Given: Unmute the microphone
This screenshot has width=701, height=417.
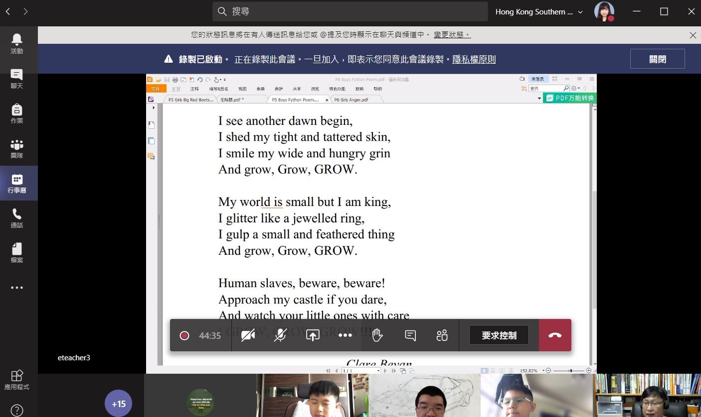Looking at the screenshot, I should (280, 335).
